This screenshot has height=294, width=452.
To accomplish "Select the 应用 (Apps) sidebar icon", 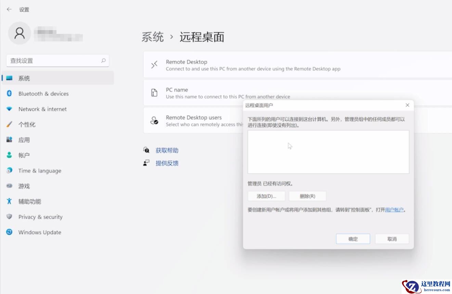I will pyautogui.click(x=10, y=140).
